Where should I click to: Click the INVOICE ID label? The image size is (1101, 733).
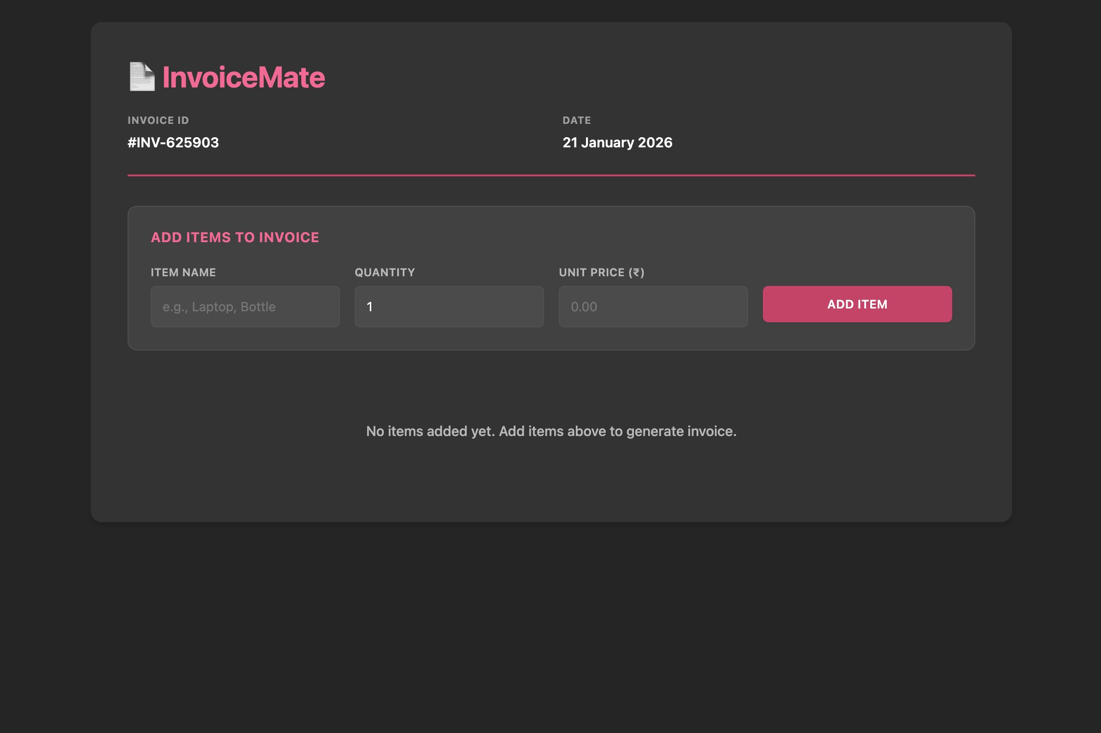coord(158,121)
